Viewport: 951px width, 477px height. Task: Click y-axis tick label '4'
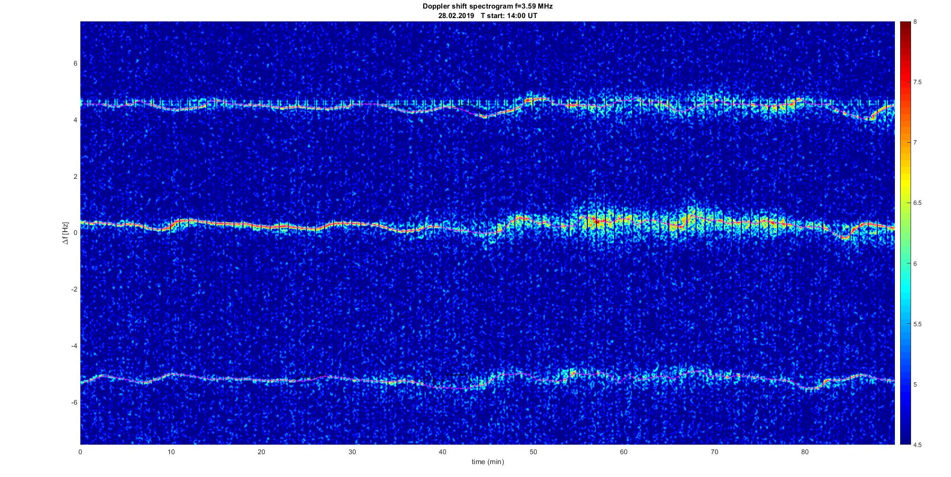click(x=75, y=120)
